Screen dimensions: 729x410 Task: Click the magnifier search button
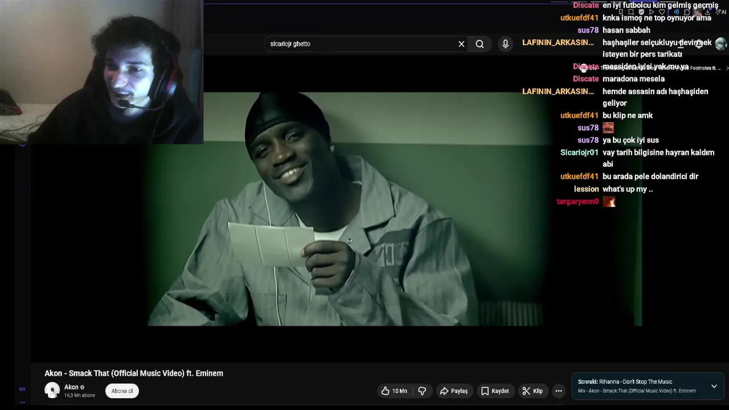click(480, 44)
